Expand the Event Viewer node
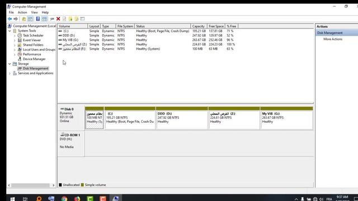The height and width of the screenshot is (201, 358). 15,40
